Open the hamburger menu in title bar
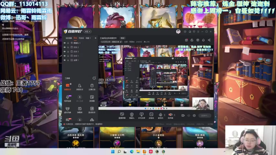This screenshot has height=155, width=276. pyautogui.click(x=198, y=32)
